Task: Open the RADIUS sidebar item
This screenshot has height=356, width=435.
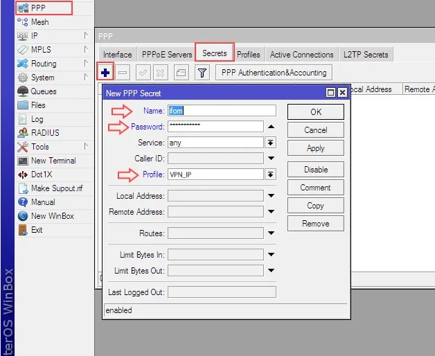Action: (44, 133)
